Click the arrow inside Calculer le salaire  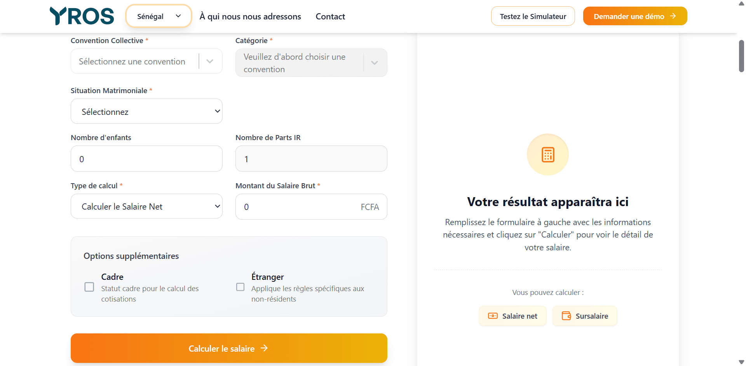coord(264,348)
